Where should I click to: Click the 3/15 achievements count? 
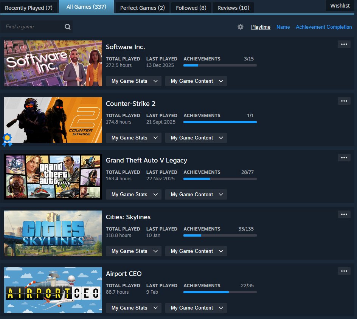pyautogui.click(x=248, y=59)
